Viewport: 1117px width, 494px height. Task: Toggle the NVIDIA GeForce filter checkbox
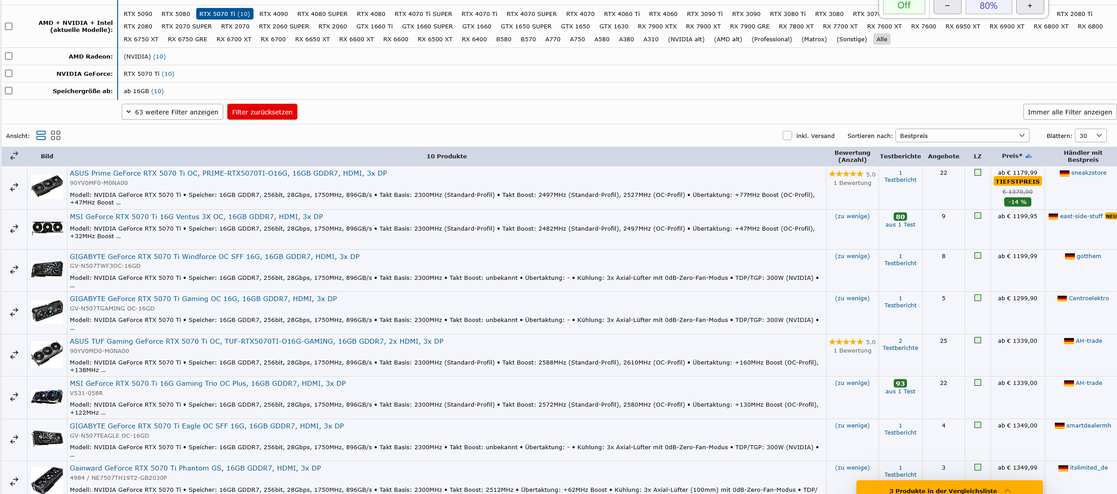click(x=8, y=73)
